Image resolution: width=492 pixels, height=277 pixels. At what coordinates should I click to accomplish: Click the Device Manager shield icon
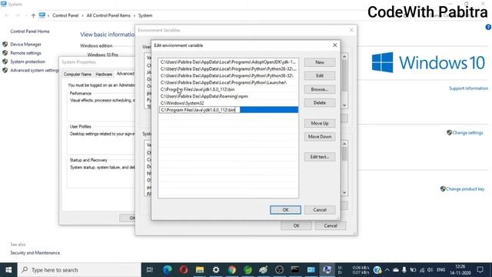click(x=5, y=45)
